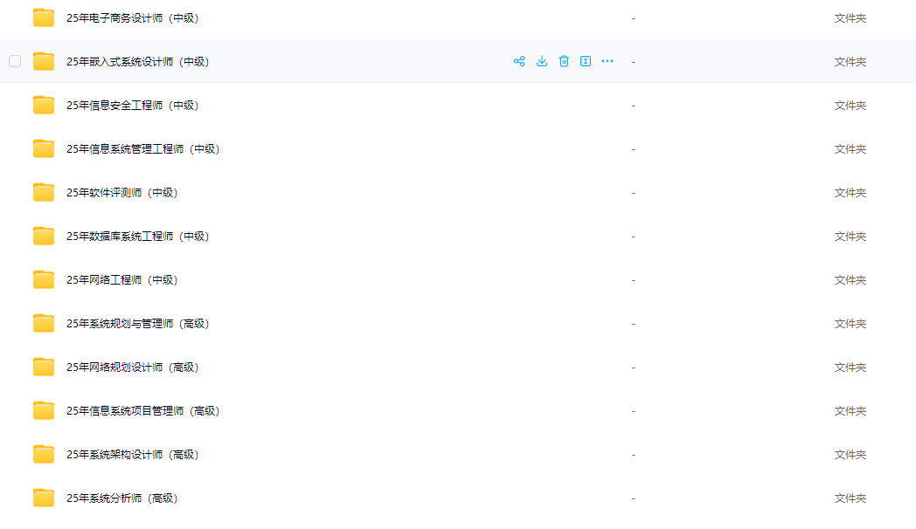
Task: Click folder icon of 25年信息安全工程师（中级）
Action: tap(44, 105)
